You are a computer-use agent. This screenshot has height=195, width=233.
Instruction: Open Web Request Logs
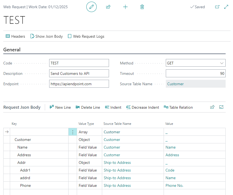point(86,36)
